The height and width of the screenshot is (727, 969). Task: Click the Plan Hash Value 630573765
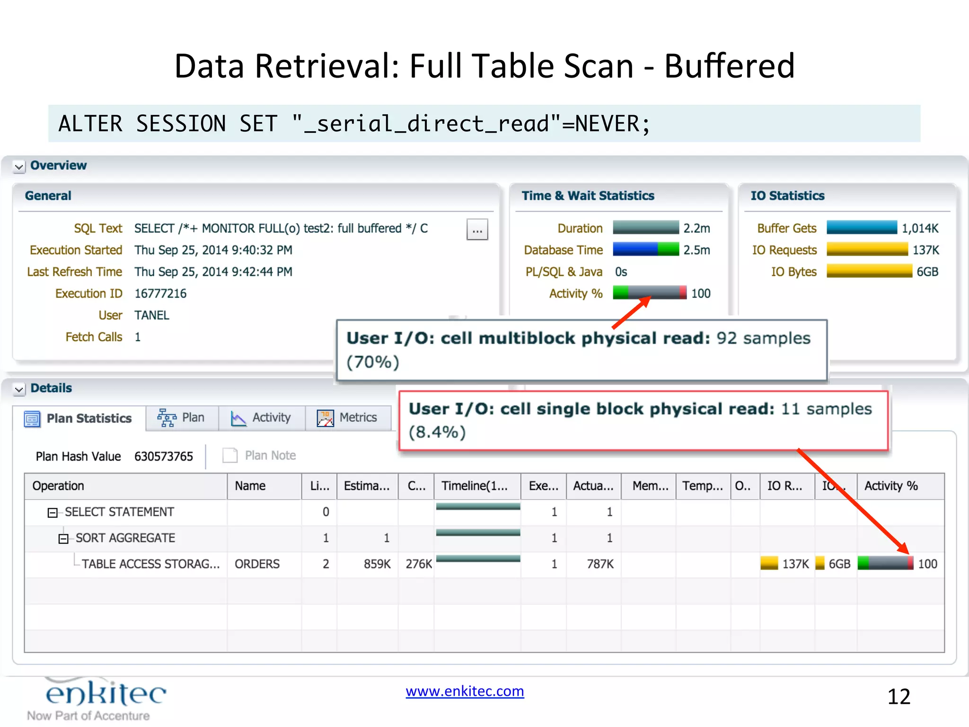pos(164,456)
